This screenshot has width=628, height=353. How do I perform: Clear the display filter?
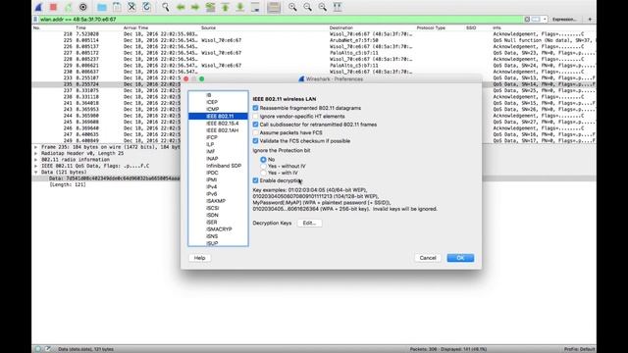click(x=527, y=20)
